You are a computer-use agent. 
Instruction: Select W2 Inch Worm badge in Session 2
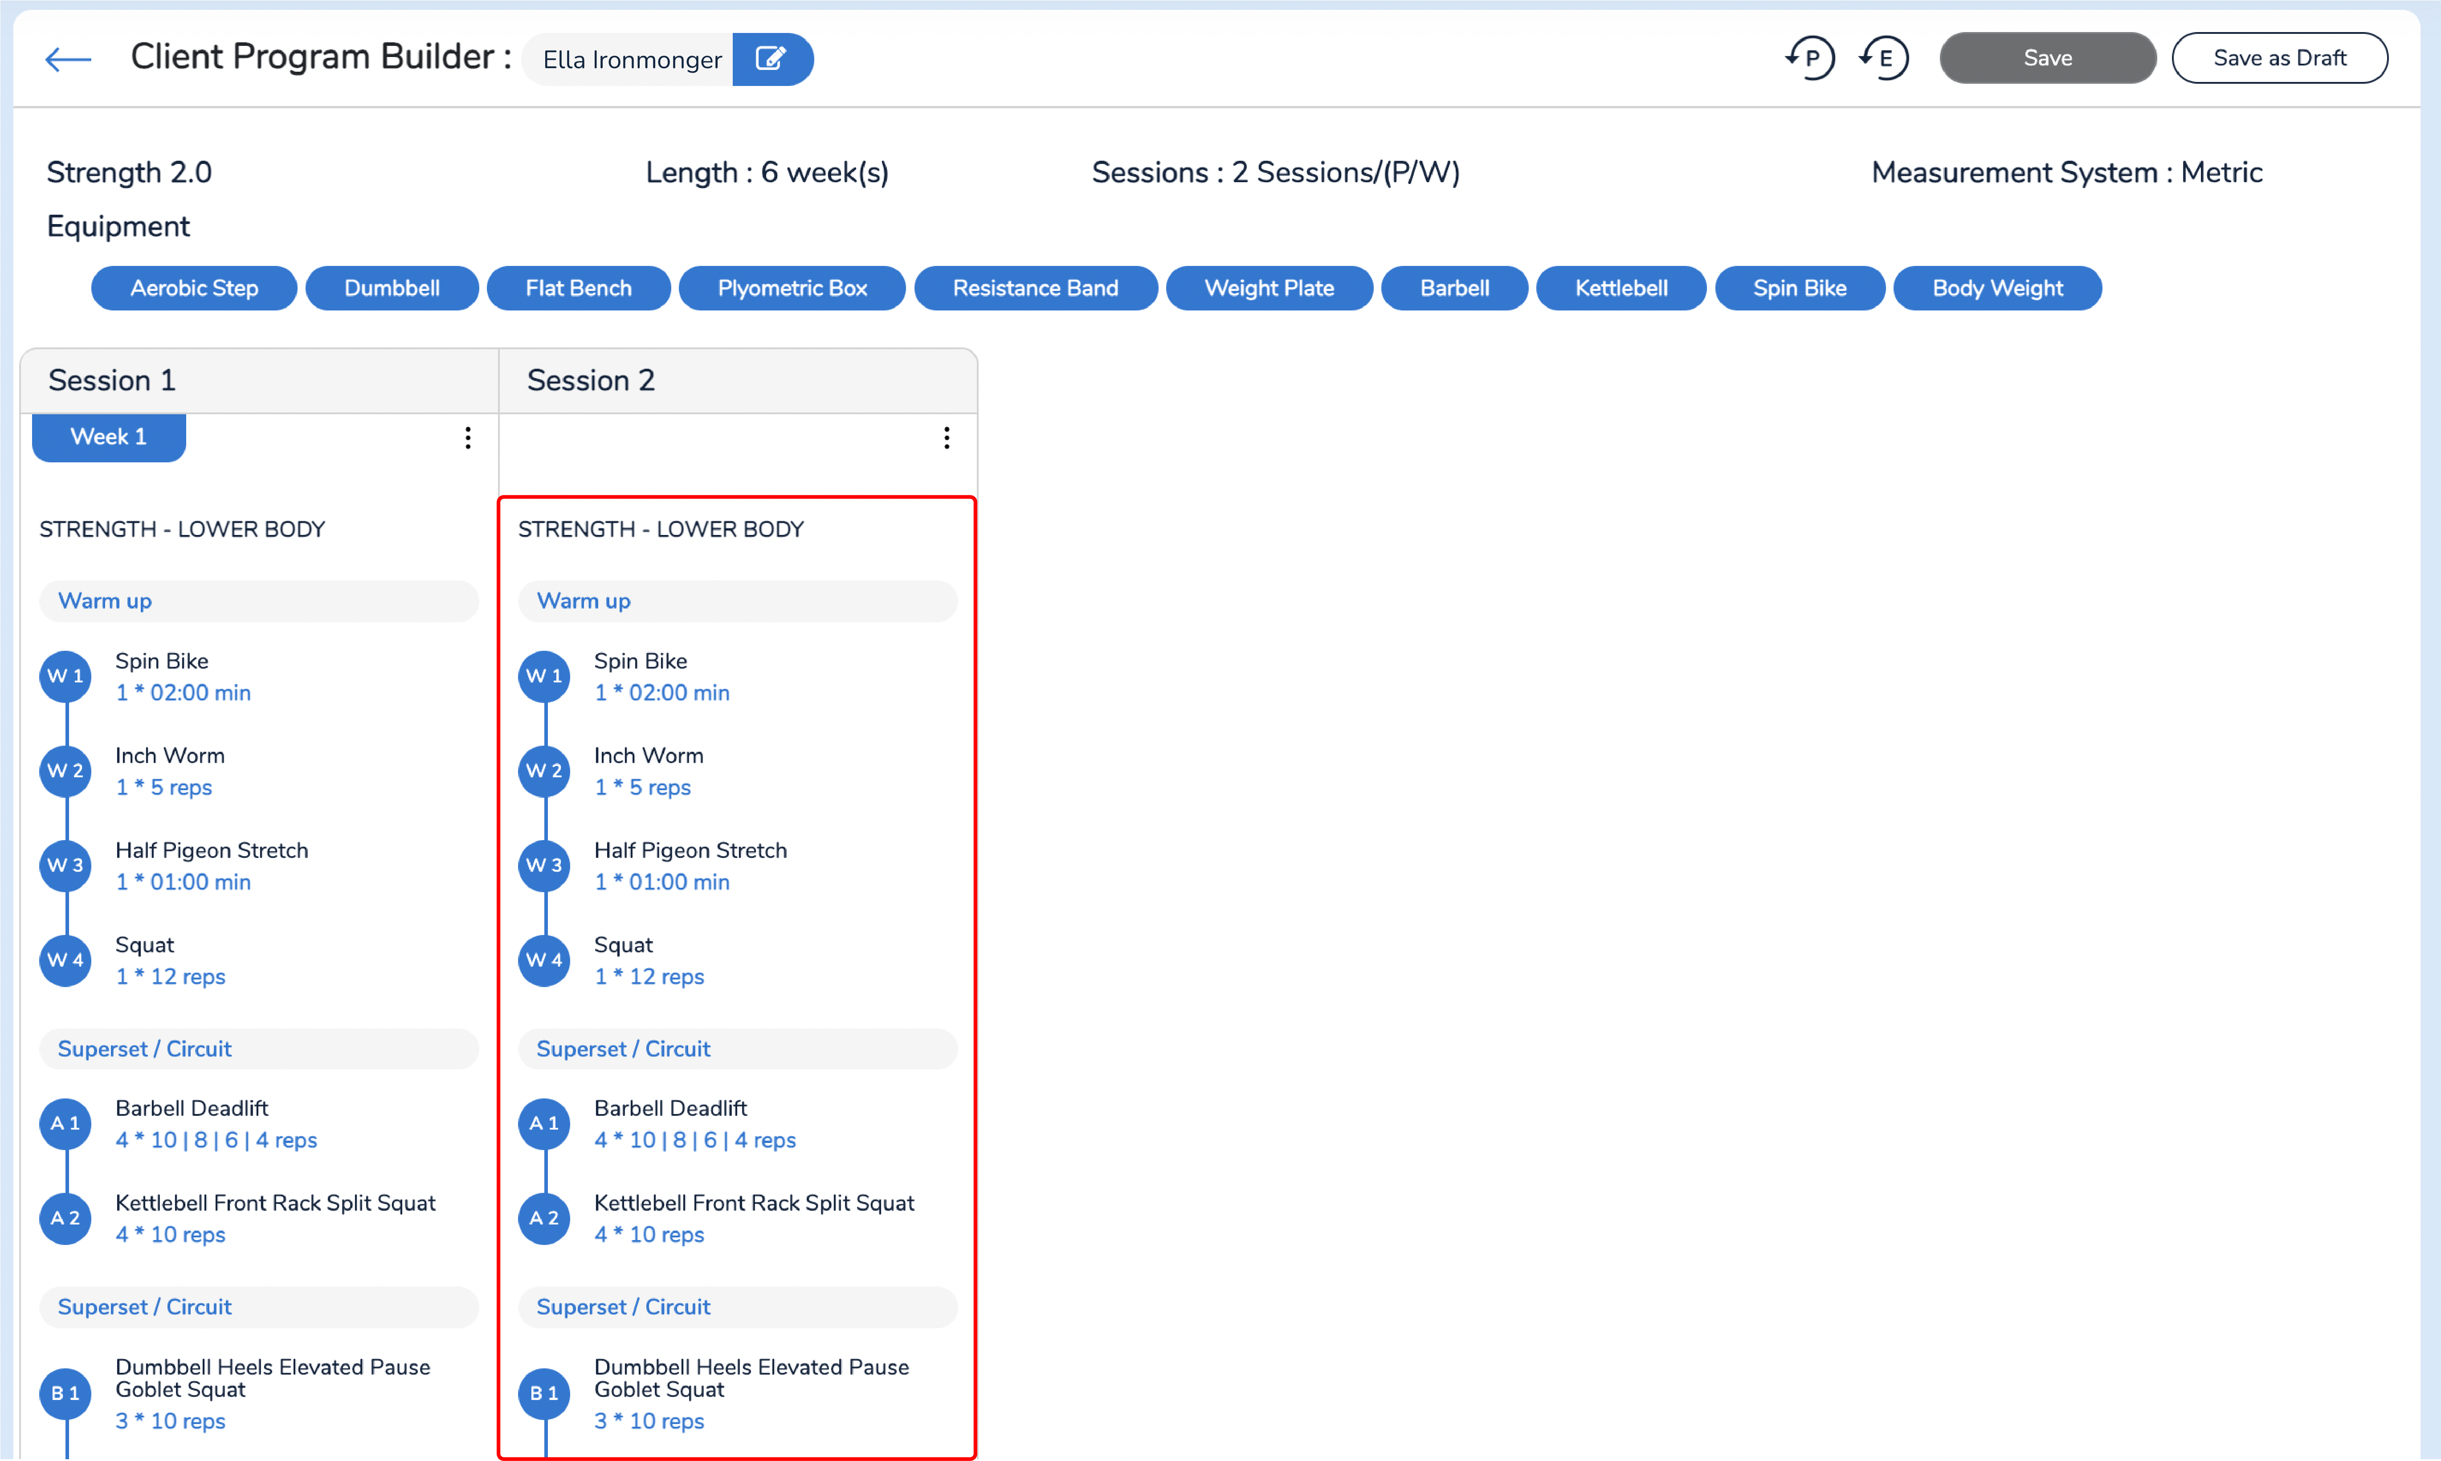point(544,771)
